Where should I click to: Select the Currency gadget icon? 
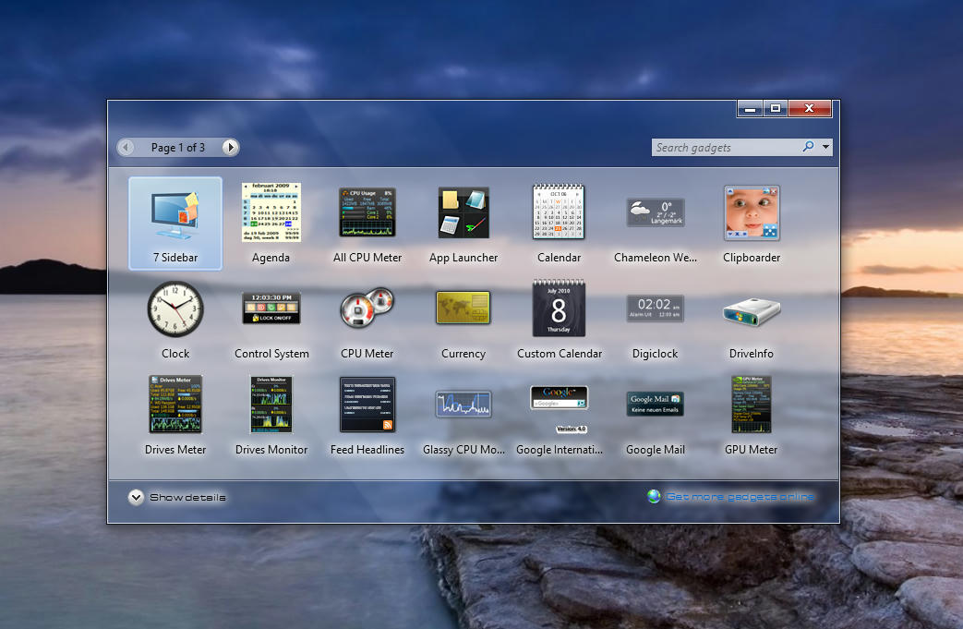(463, 308)
